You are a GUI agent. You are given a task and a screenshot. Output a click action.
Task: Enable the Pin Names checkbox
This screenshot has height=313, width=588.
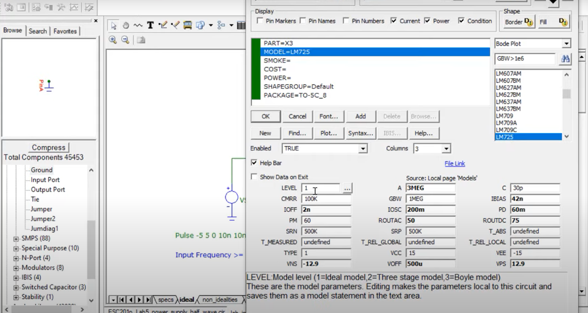pyautogui.click(x=303, y=21)
